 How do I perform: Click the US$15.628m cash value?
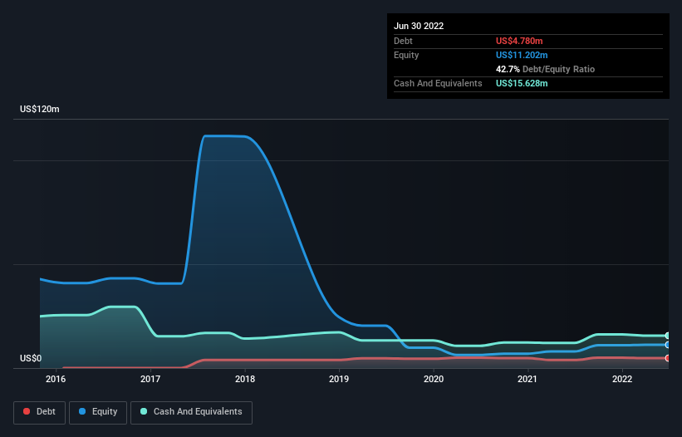(x=522, y=83)
